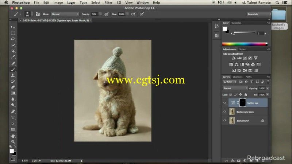Switch to the Channels tab
This screenshot has height=164, width=292.
point(238,77)
